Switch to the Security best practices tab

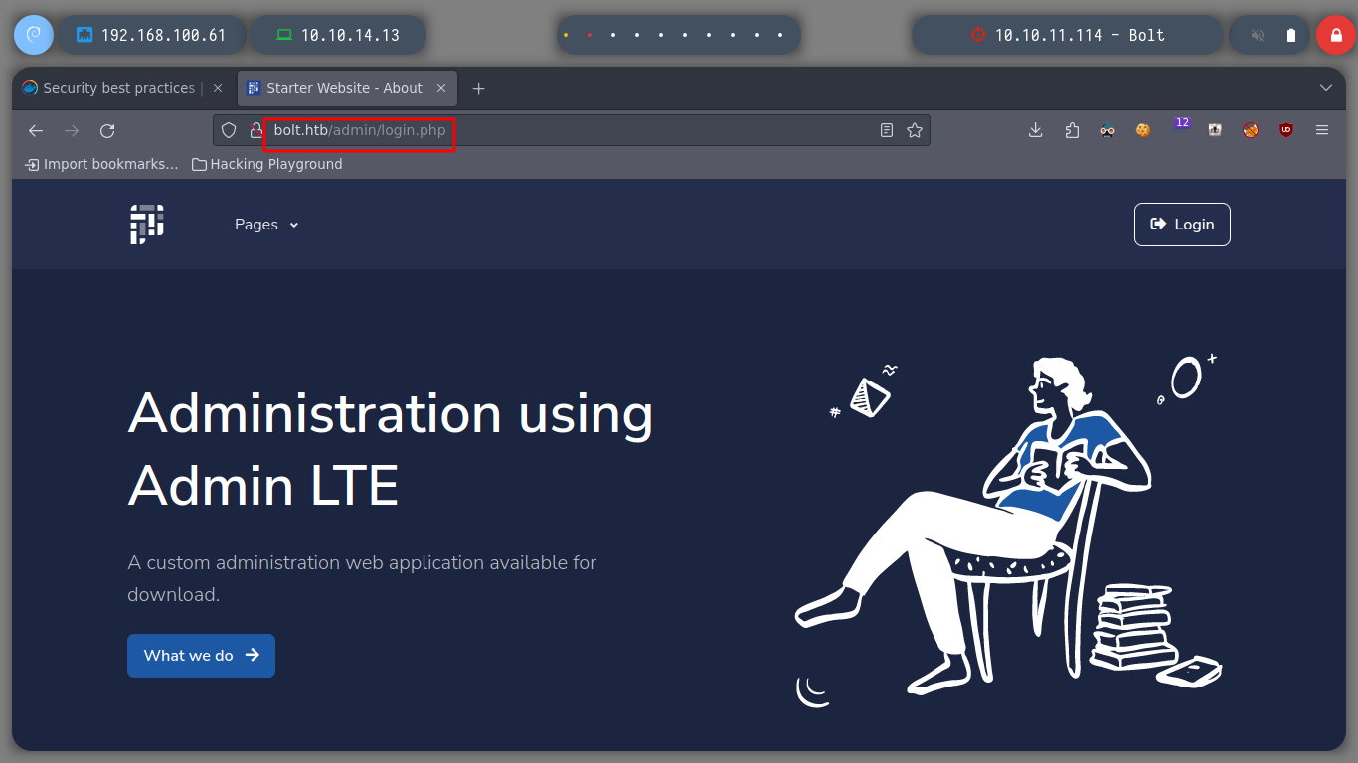(x=124, y=88)
